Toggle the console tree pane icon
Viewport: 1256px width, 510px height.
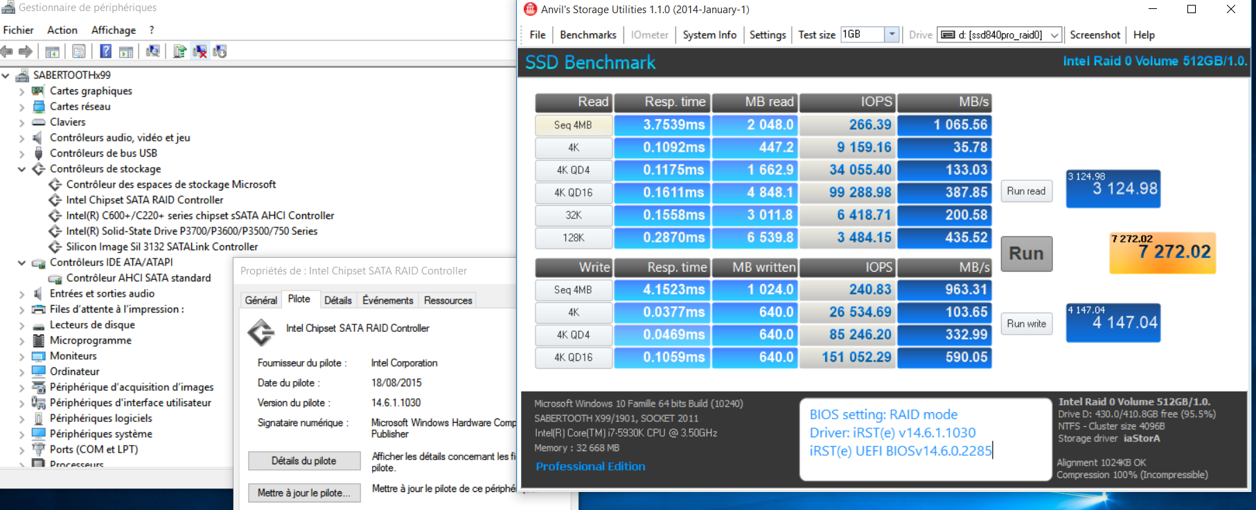[x=52, y=51]
